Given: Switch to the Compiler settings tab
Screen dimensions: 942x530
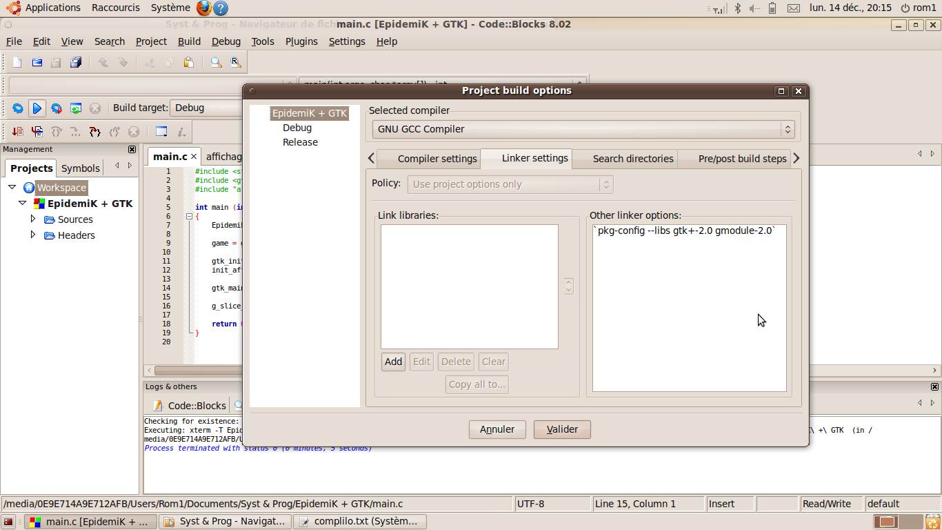Looking at the screenshot, I should tap(437, 158).
